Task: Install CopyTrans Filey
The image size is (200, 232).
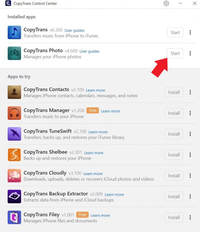Action: tap(174, 217)
